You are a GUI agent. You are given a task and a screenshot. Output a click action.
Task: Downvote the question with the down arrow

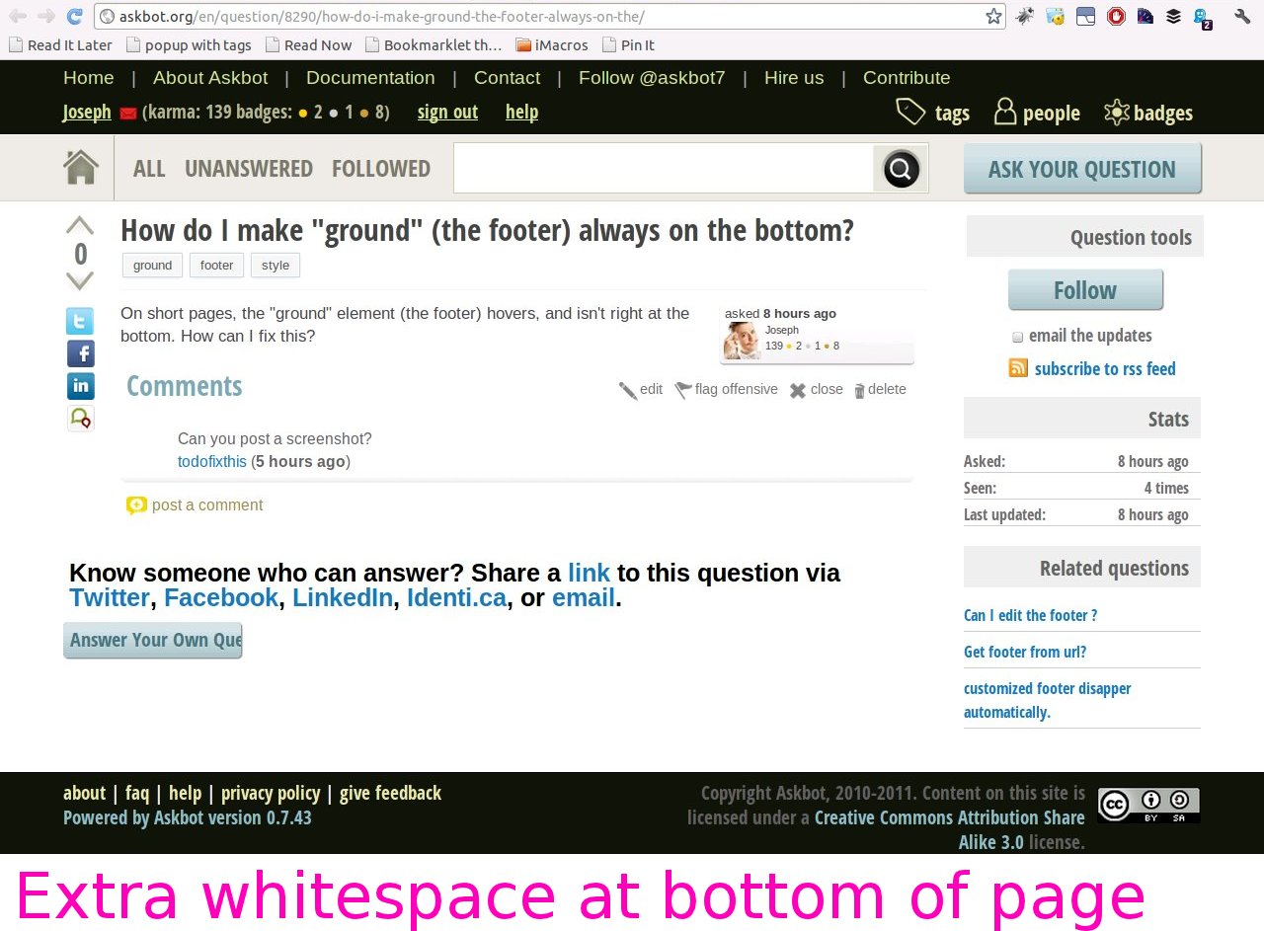(x=80, y=280)
